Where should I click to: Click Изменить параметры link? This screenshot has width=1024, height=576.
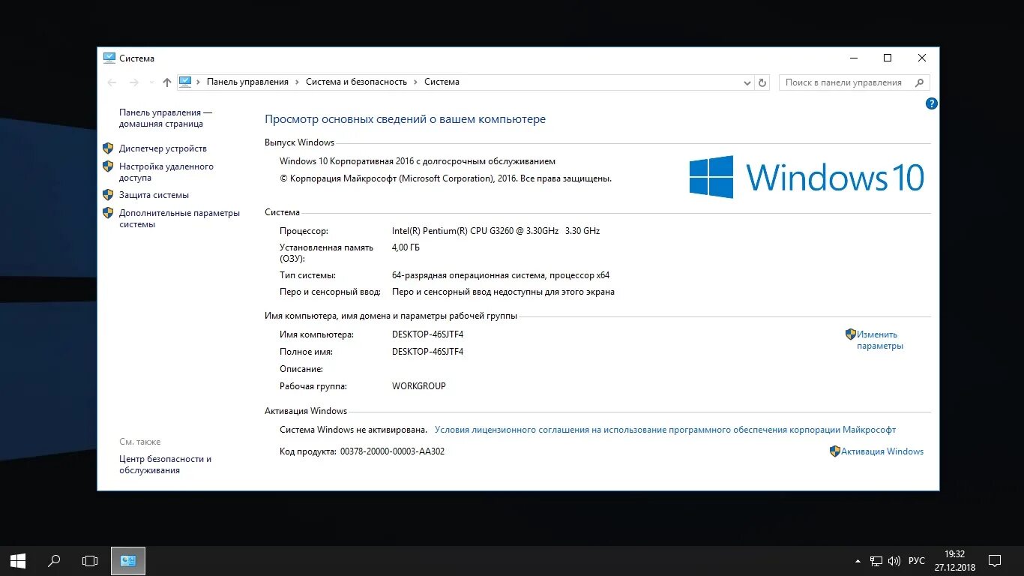click(880, 340)
